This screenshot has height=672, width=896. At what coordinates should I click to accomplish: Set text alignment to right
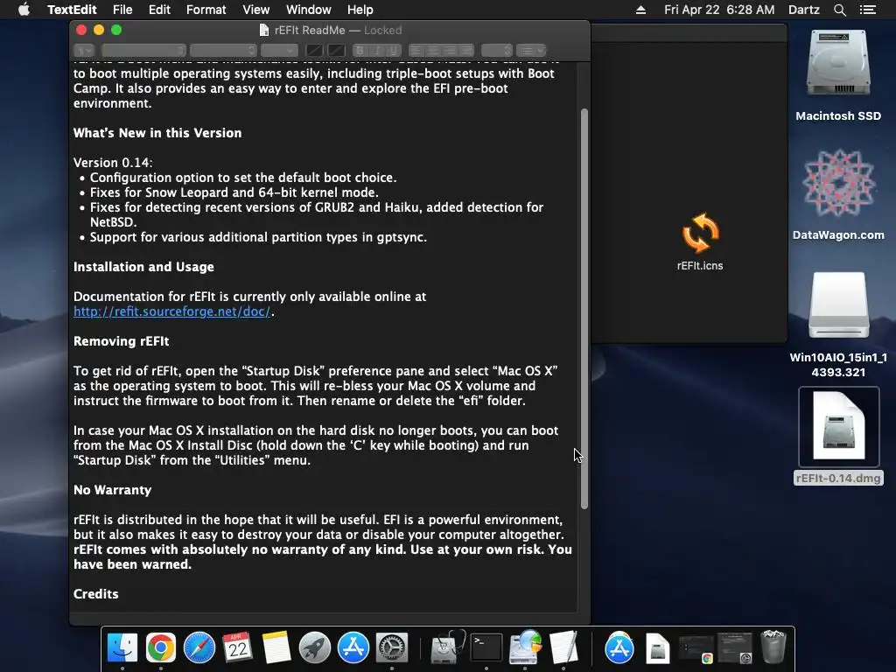tap(450, 50)
